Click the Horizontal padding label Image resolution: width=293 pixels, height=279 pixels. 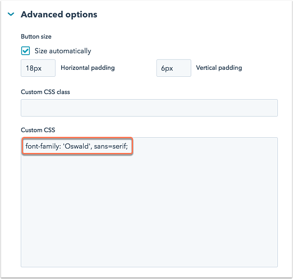88,68
